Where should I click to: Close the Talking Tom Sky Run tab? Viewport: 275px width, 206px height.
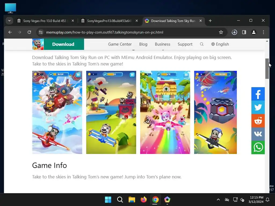pyautogui.click(x=201, y=21)
